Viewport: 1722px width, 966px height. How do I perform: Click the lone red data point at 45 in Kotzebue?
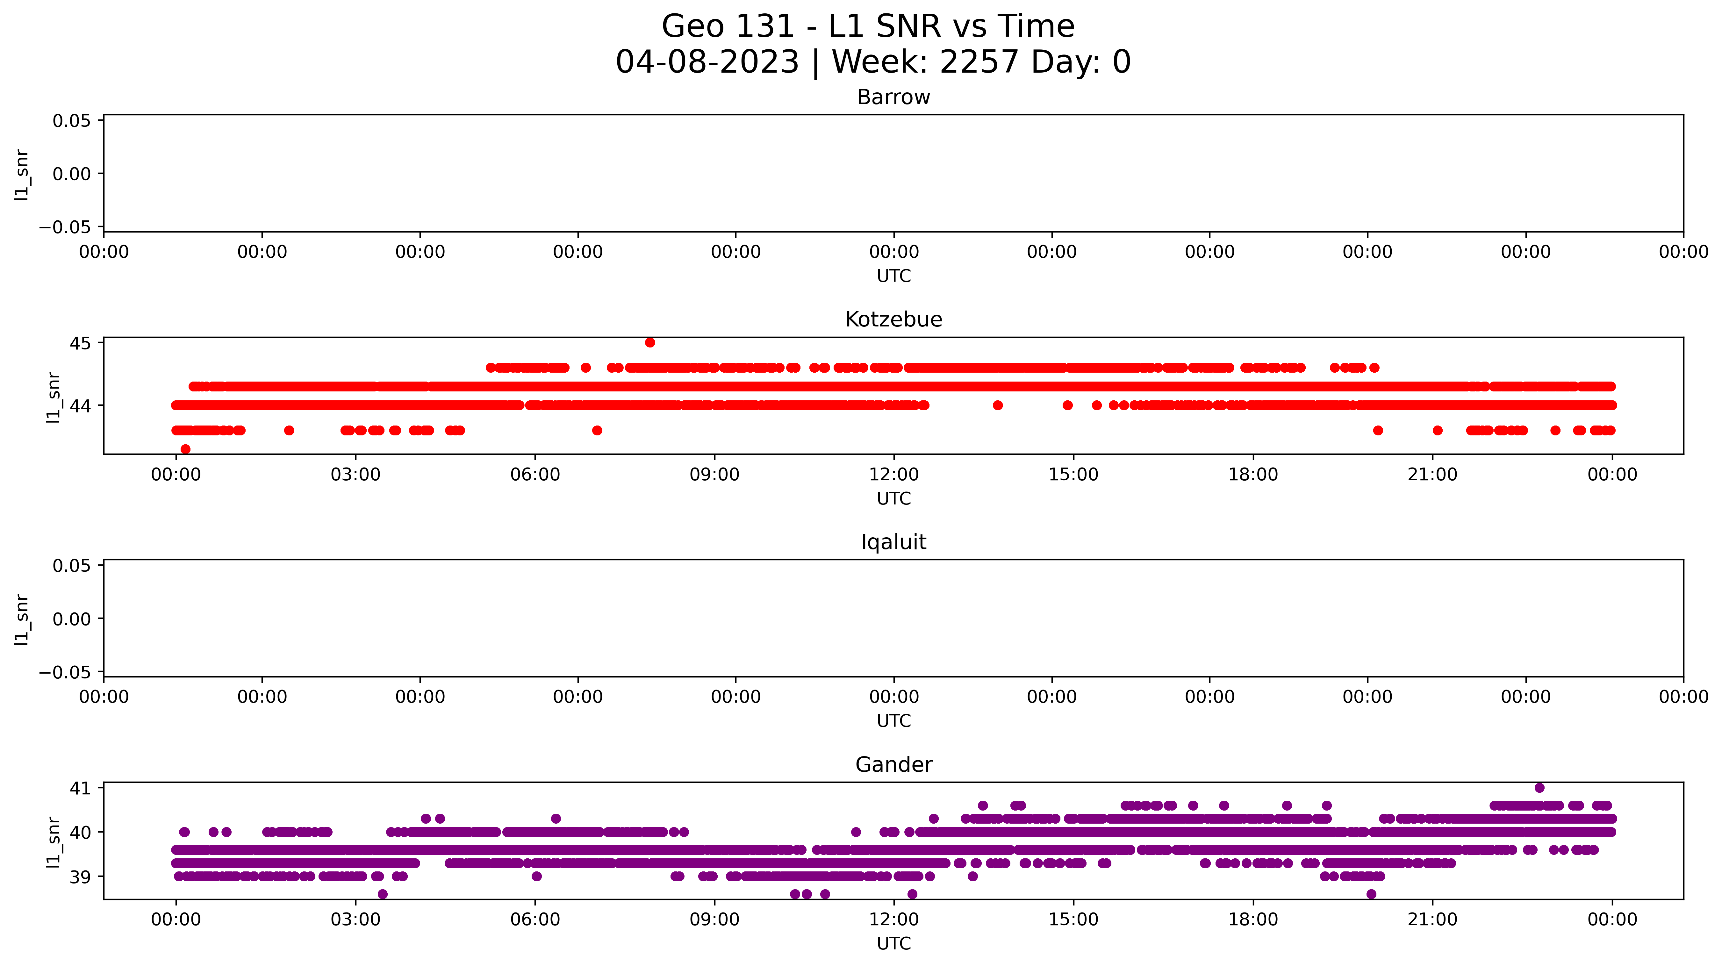point(650,343)
